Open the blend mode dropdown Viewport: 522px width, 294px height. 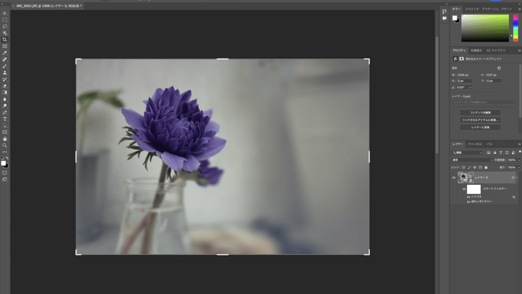coord(472,160)
